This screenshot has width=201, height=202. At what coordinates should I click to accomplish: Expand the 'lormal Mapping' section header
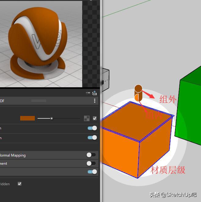49,155
